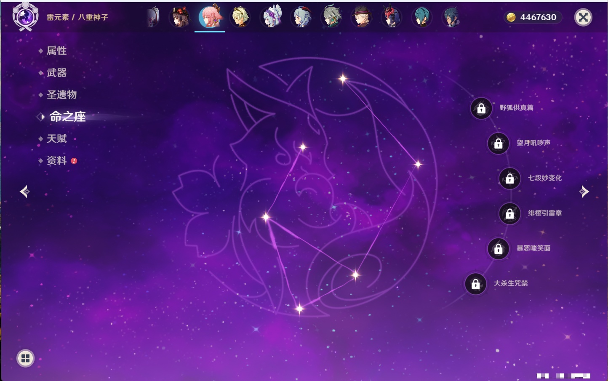Go to next character with right arrow
This screenshot has width=608, height=381.
click(584, 192)
